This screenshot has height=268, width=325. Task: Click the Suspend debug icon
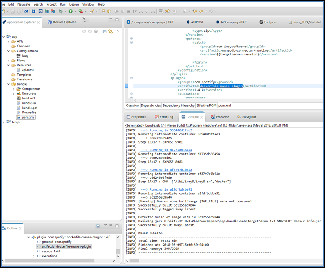pyautogui.click(x=123, y=11)
